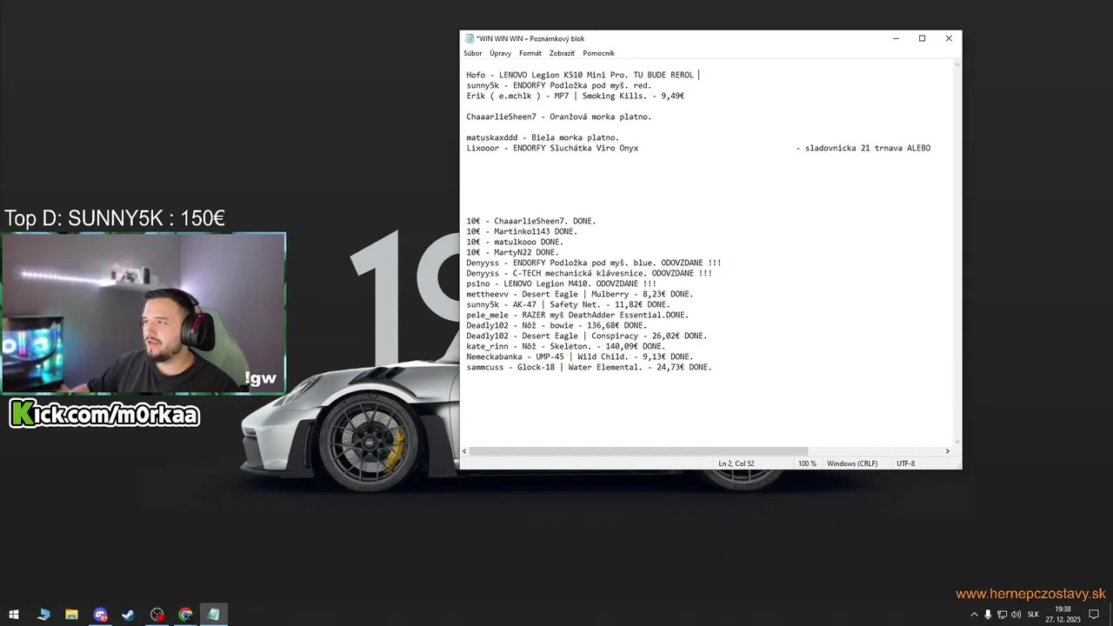Open Discord from the taskbar
This screenshot has height=626, width=1113.
pyautogui.click(x=100, y=615)
